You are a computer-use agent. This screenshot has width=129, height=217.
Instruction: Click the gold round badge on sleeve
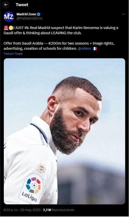click(41, 168)
